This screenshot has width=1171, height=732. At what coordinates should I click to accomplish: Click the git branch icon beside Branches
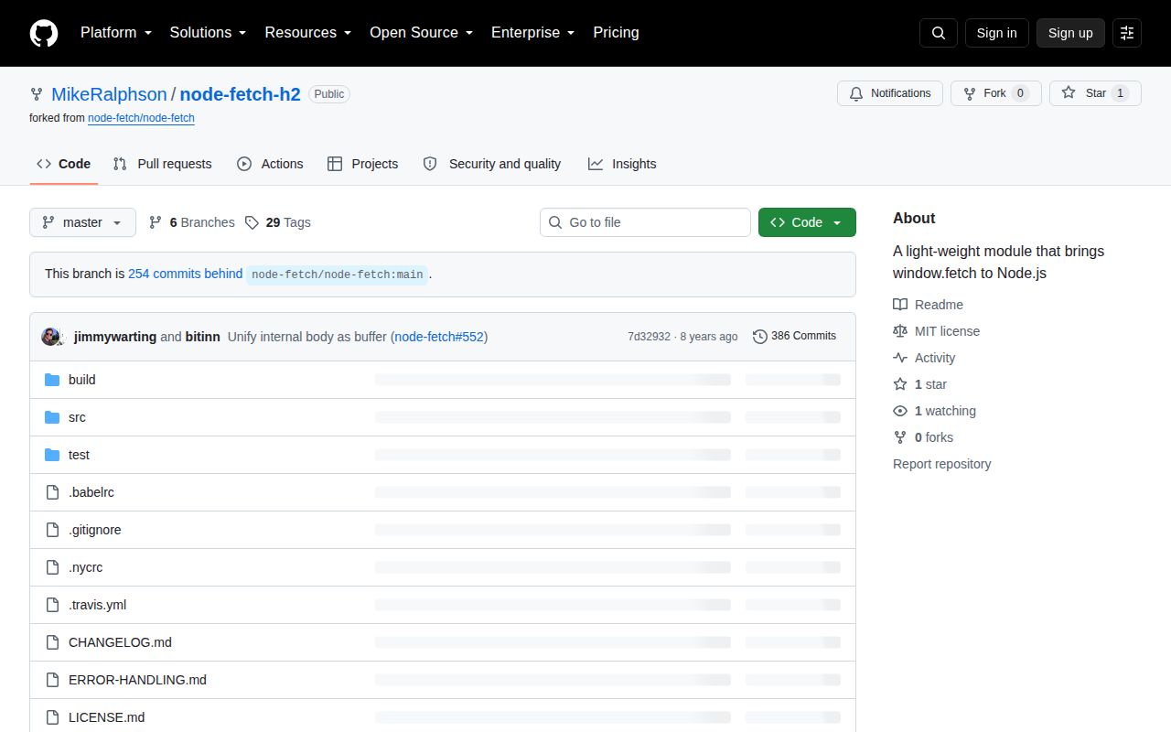click(156, 222)
